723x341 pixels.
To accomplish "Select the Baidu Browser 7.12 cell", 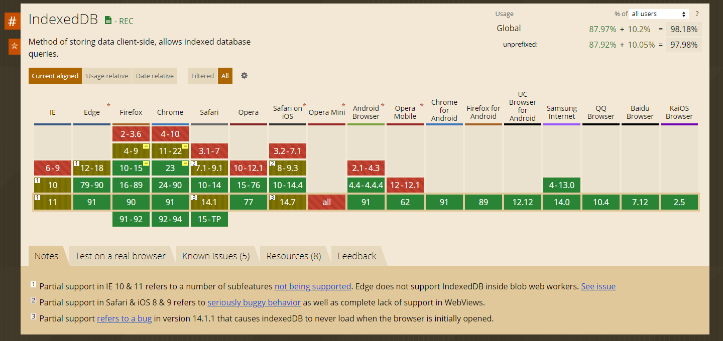I will click(x=640, y=202).
